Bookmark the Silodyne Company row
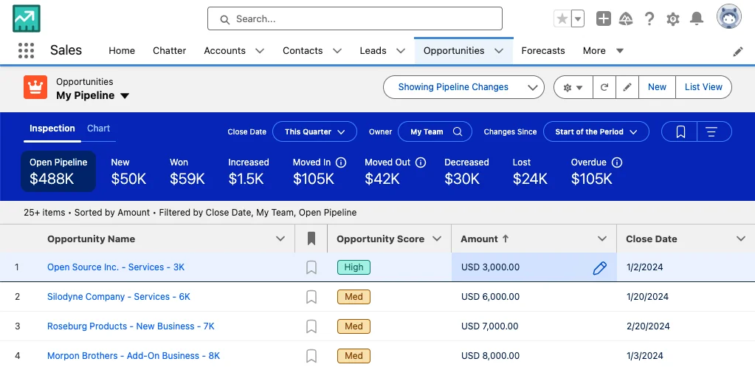This screenshot has height=370, width=755. (311, 297)
